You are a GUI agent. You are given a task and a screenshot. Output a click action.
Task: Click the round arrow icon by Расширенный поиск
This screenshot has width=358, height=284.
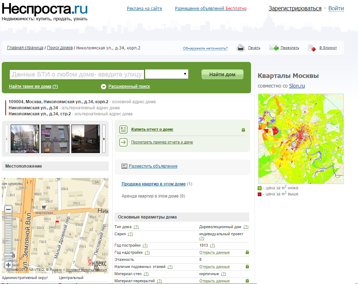tap(103, 86)
